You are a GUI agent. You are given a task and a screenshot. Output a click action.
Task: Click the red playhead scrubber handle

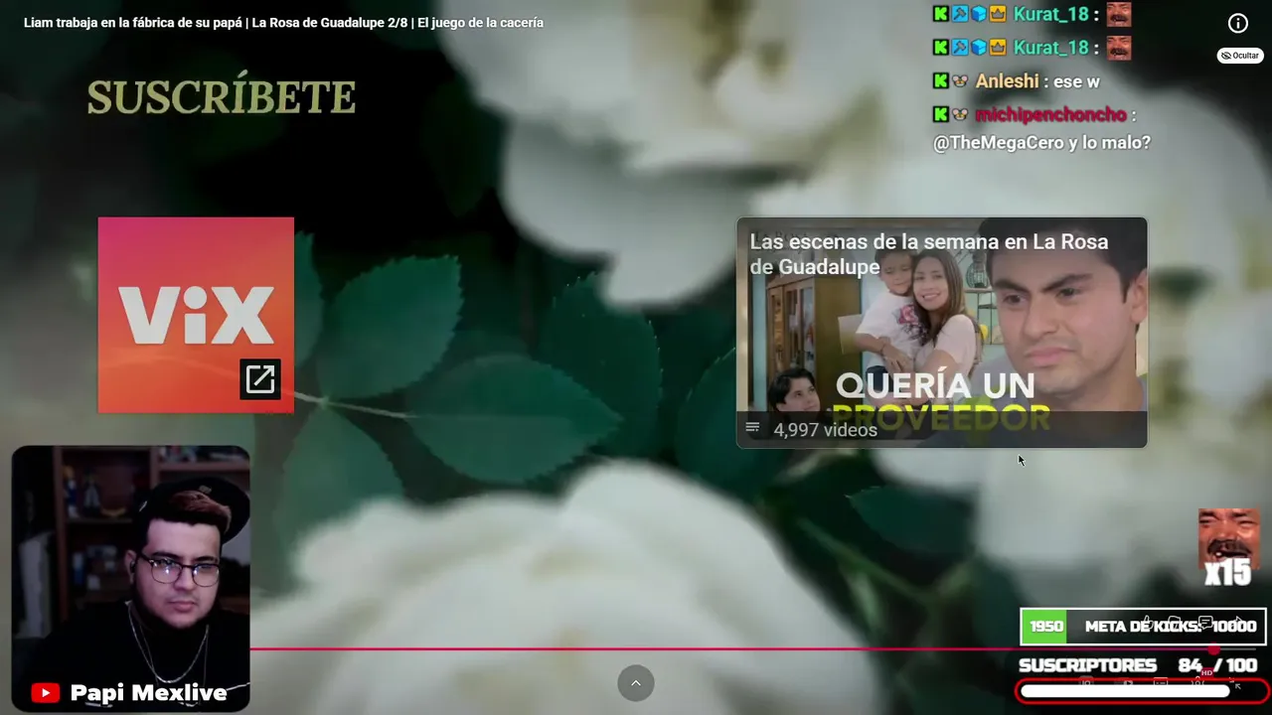[1213, 649]
